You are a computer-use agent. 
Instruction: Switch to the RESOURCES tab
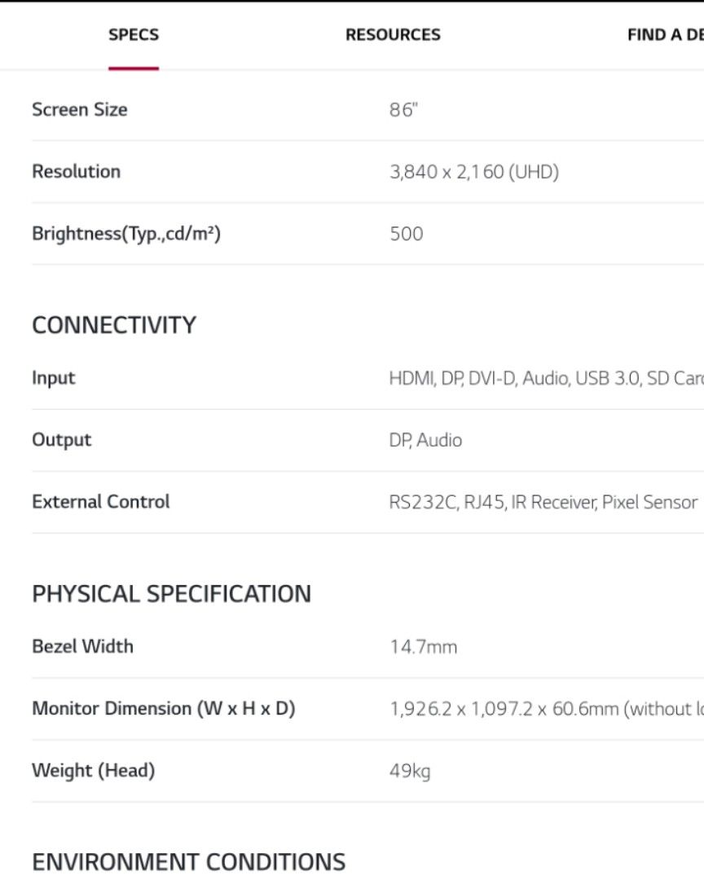tap(393, 34)
